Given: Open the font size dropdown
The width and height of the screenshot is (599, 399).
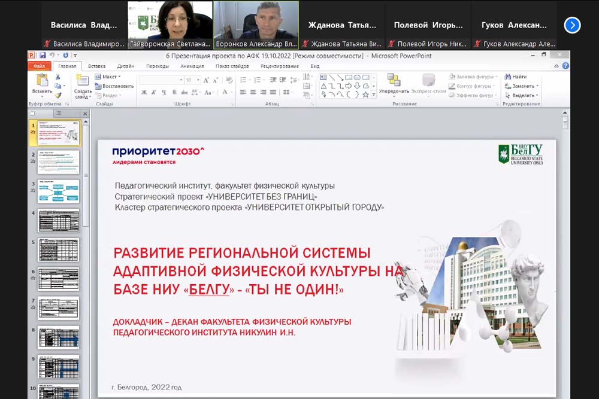Looking at the screenshot, I should pos(198,80).
